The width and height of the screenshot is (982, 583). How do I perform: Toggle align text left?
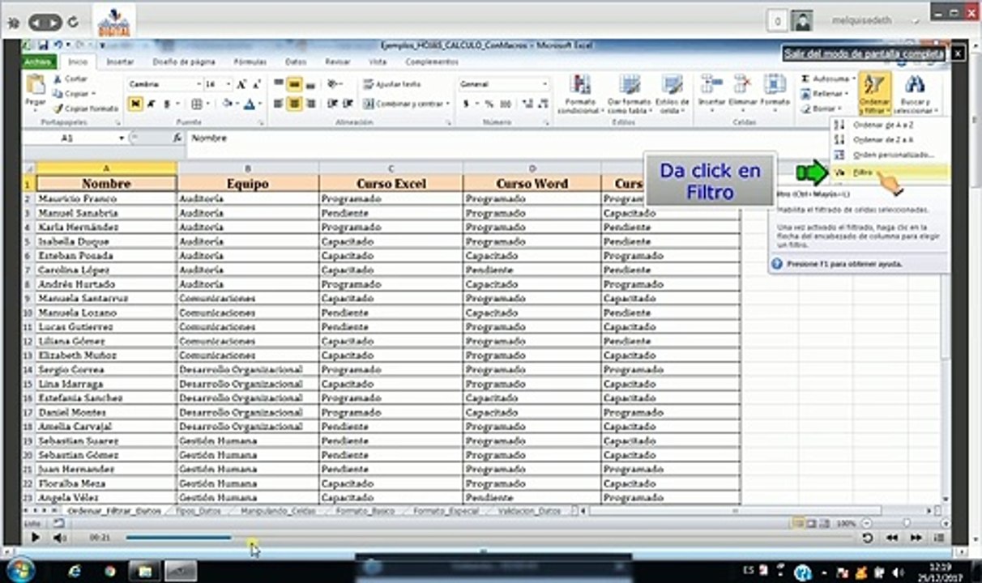point(279,104)
